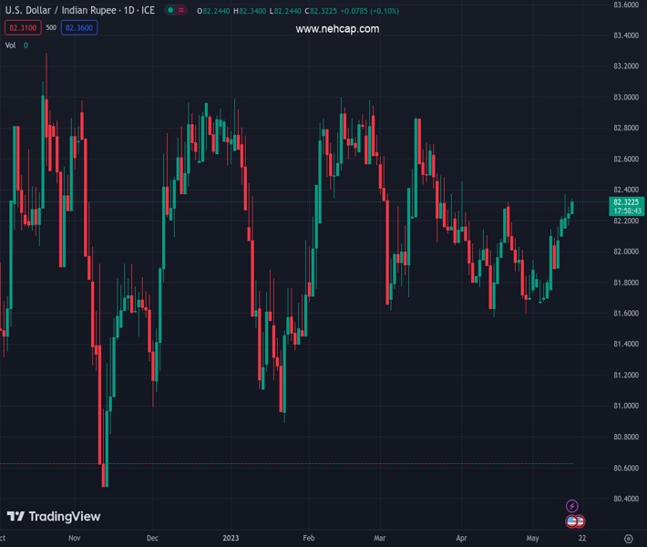Click the May label on time axis
The image size is (647, 547).
(x=532, y=539)
